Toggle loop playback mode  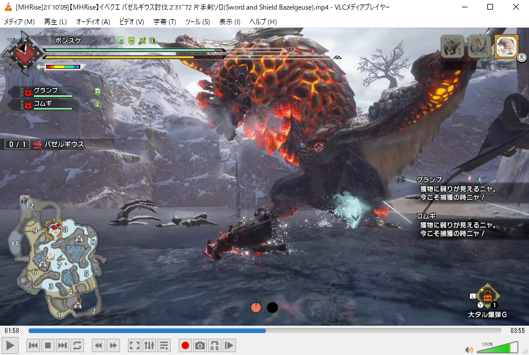[77, 345]
